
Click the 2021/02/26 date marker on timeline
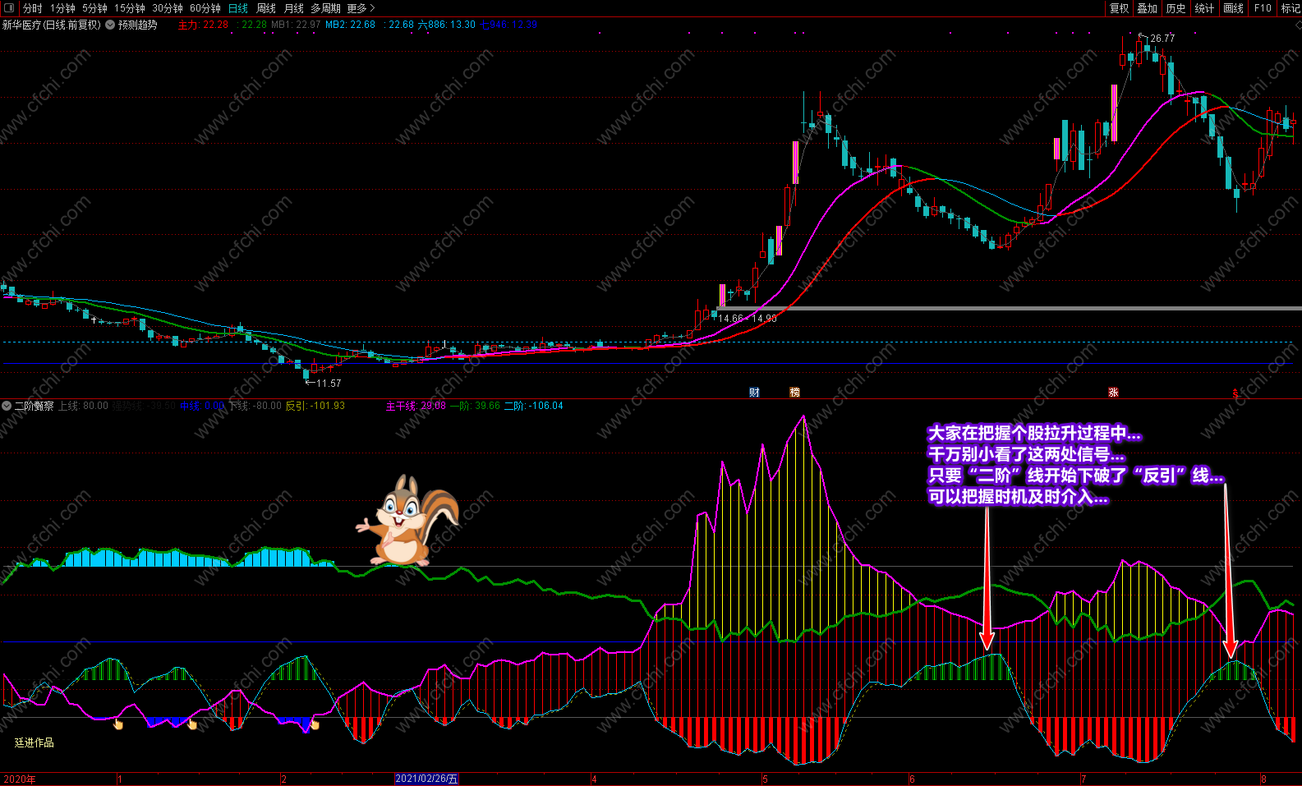coord(426,779)
